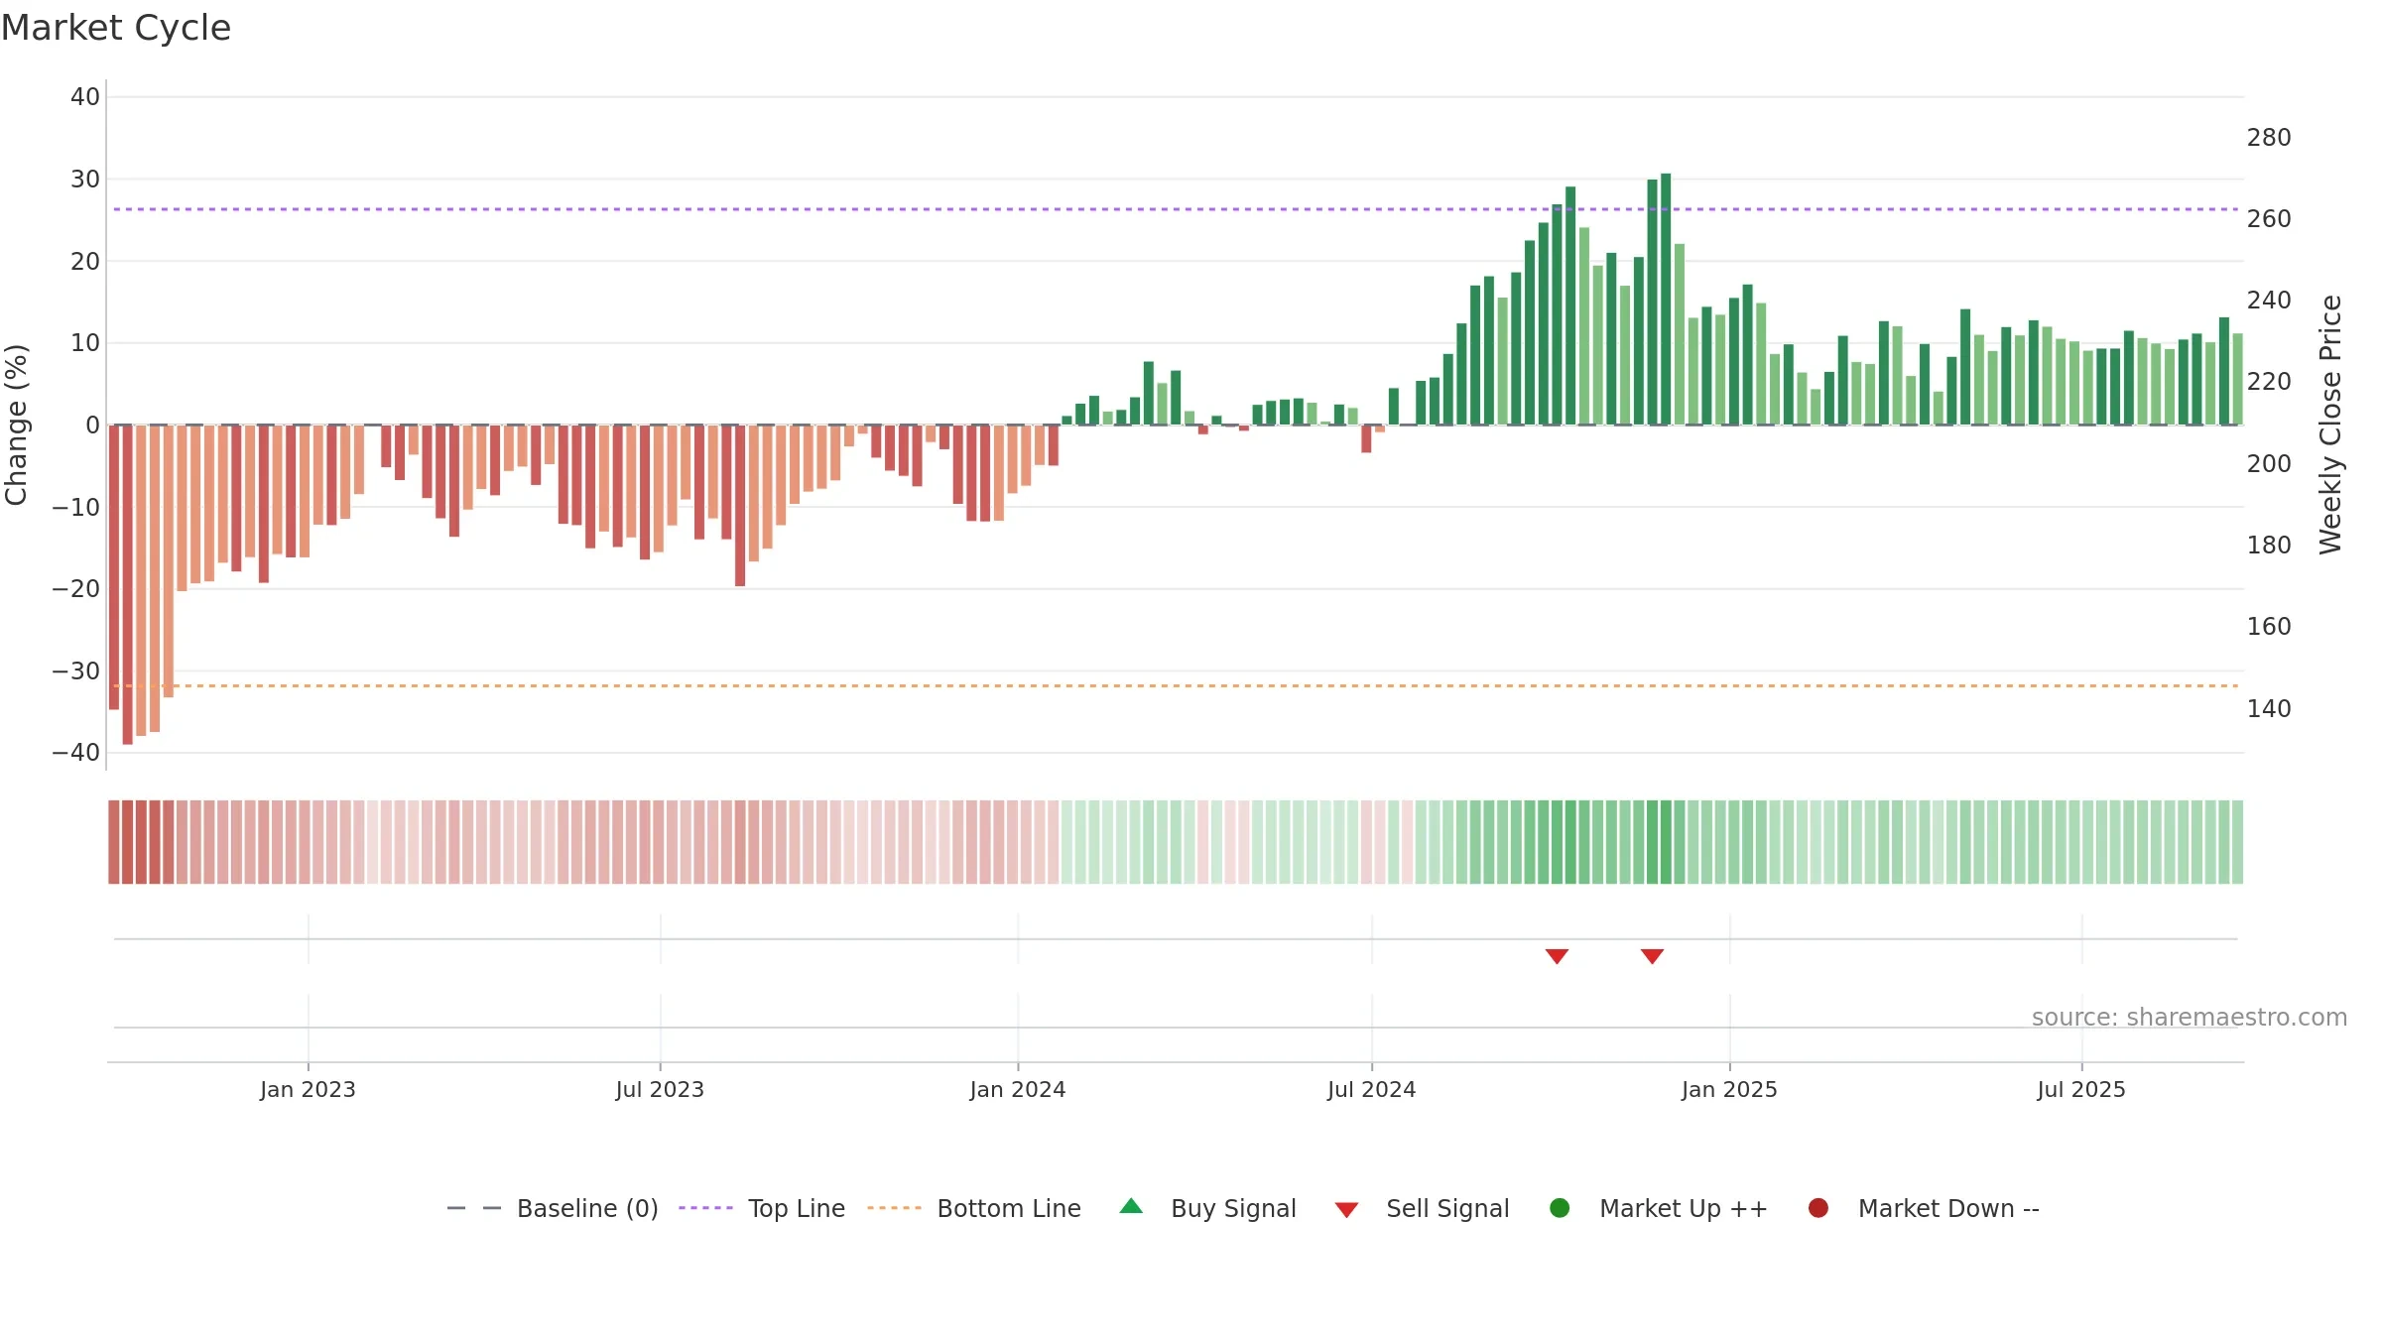This screenshot has height=1339, width=2381.
Task: Click the source: sharemaestro.com text
Action: (2190, 1018)
